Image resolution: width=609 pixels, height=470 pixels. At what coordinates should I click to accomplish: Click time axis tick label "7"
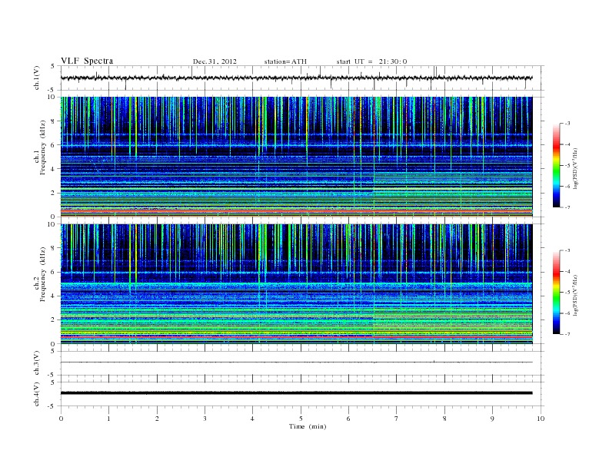tap(397, 419)
